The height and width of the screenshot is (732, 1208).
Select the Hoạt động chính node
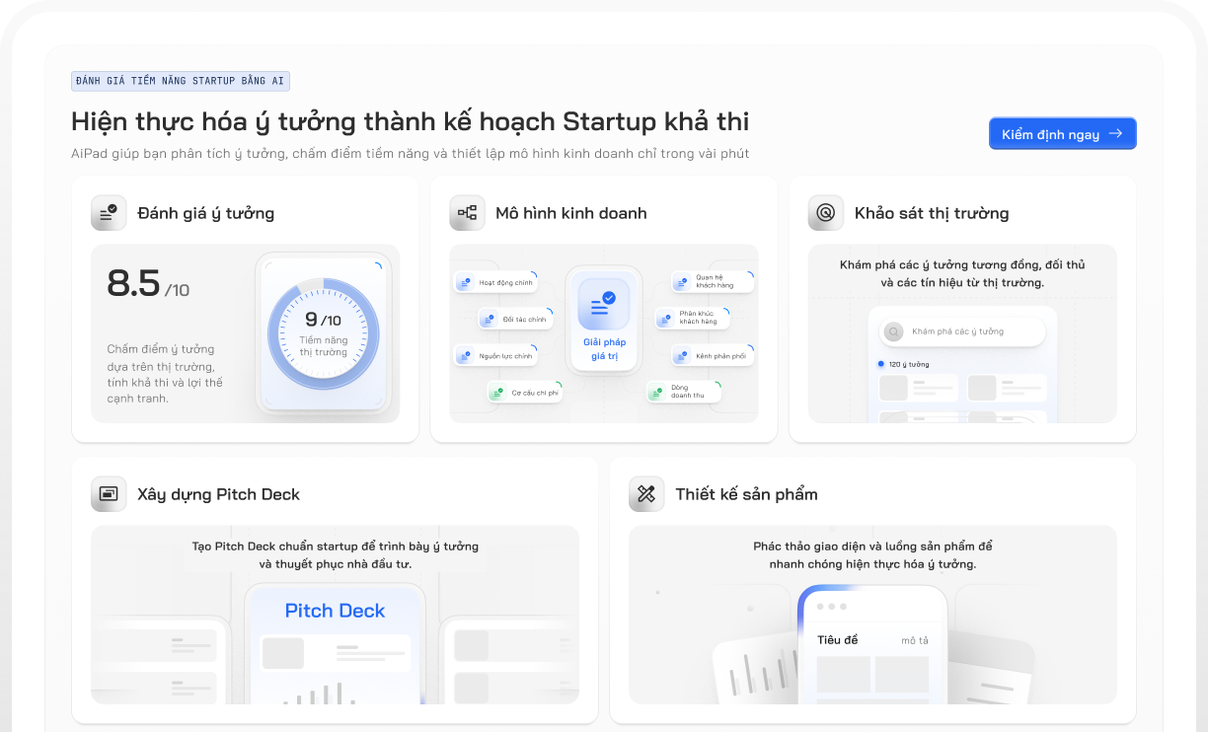(x=495, y=282)
